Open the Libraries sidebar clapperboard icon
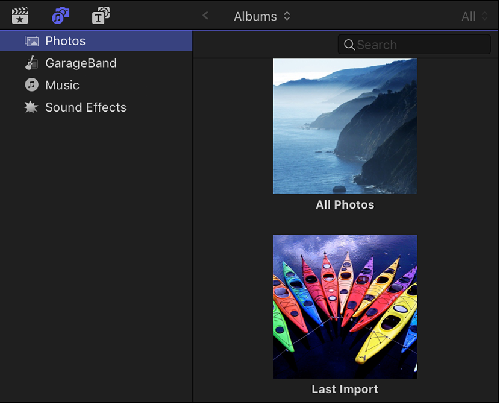 (x=20, y=16)
